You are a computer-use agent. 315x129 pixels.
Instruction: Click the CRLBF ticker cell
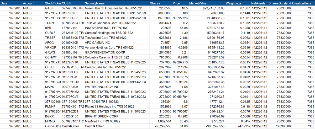point(50,67)
